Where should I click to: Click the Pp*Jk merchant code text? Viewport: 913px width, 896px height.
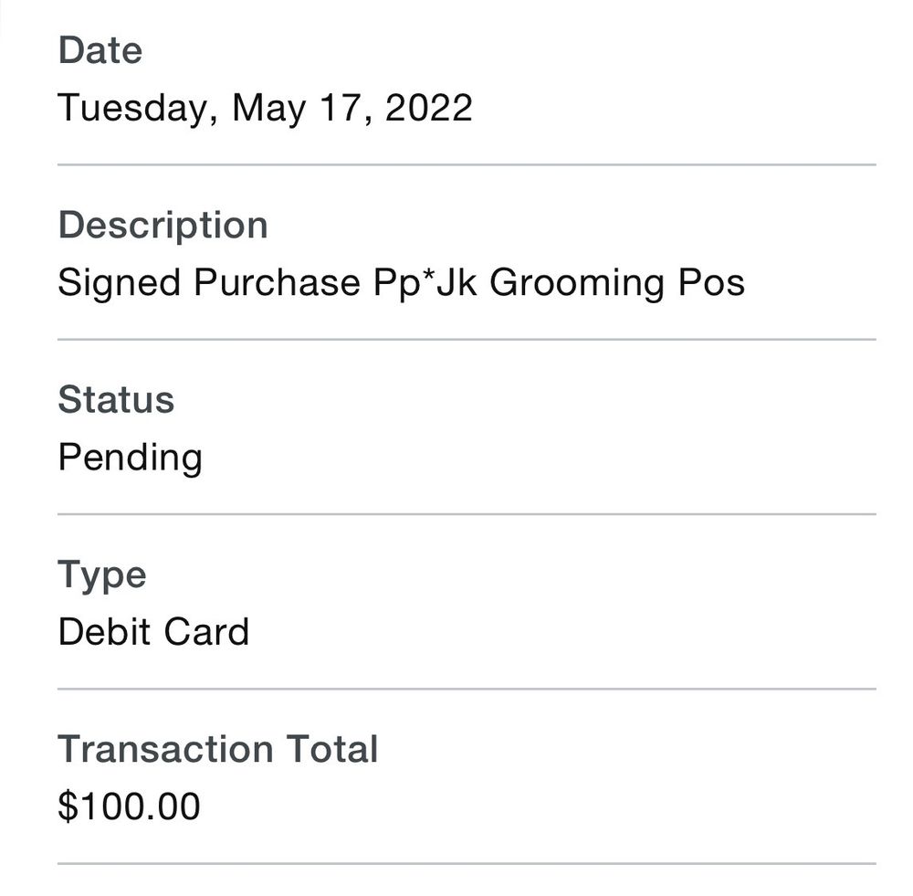point(425,282)
